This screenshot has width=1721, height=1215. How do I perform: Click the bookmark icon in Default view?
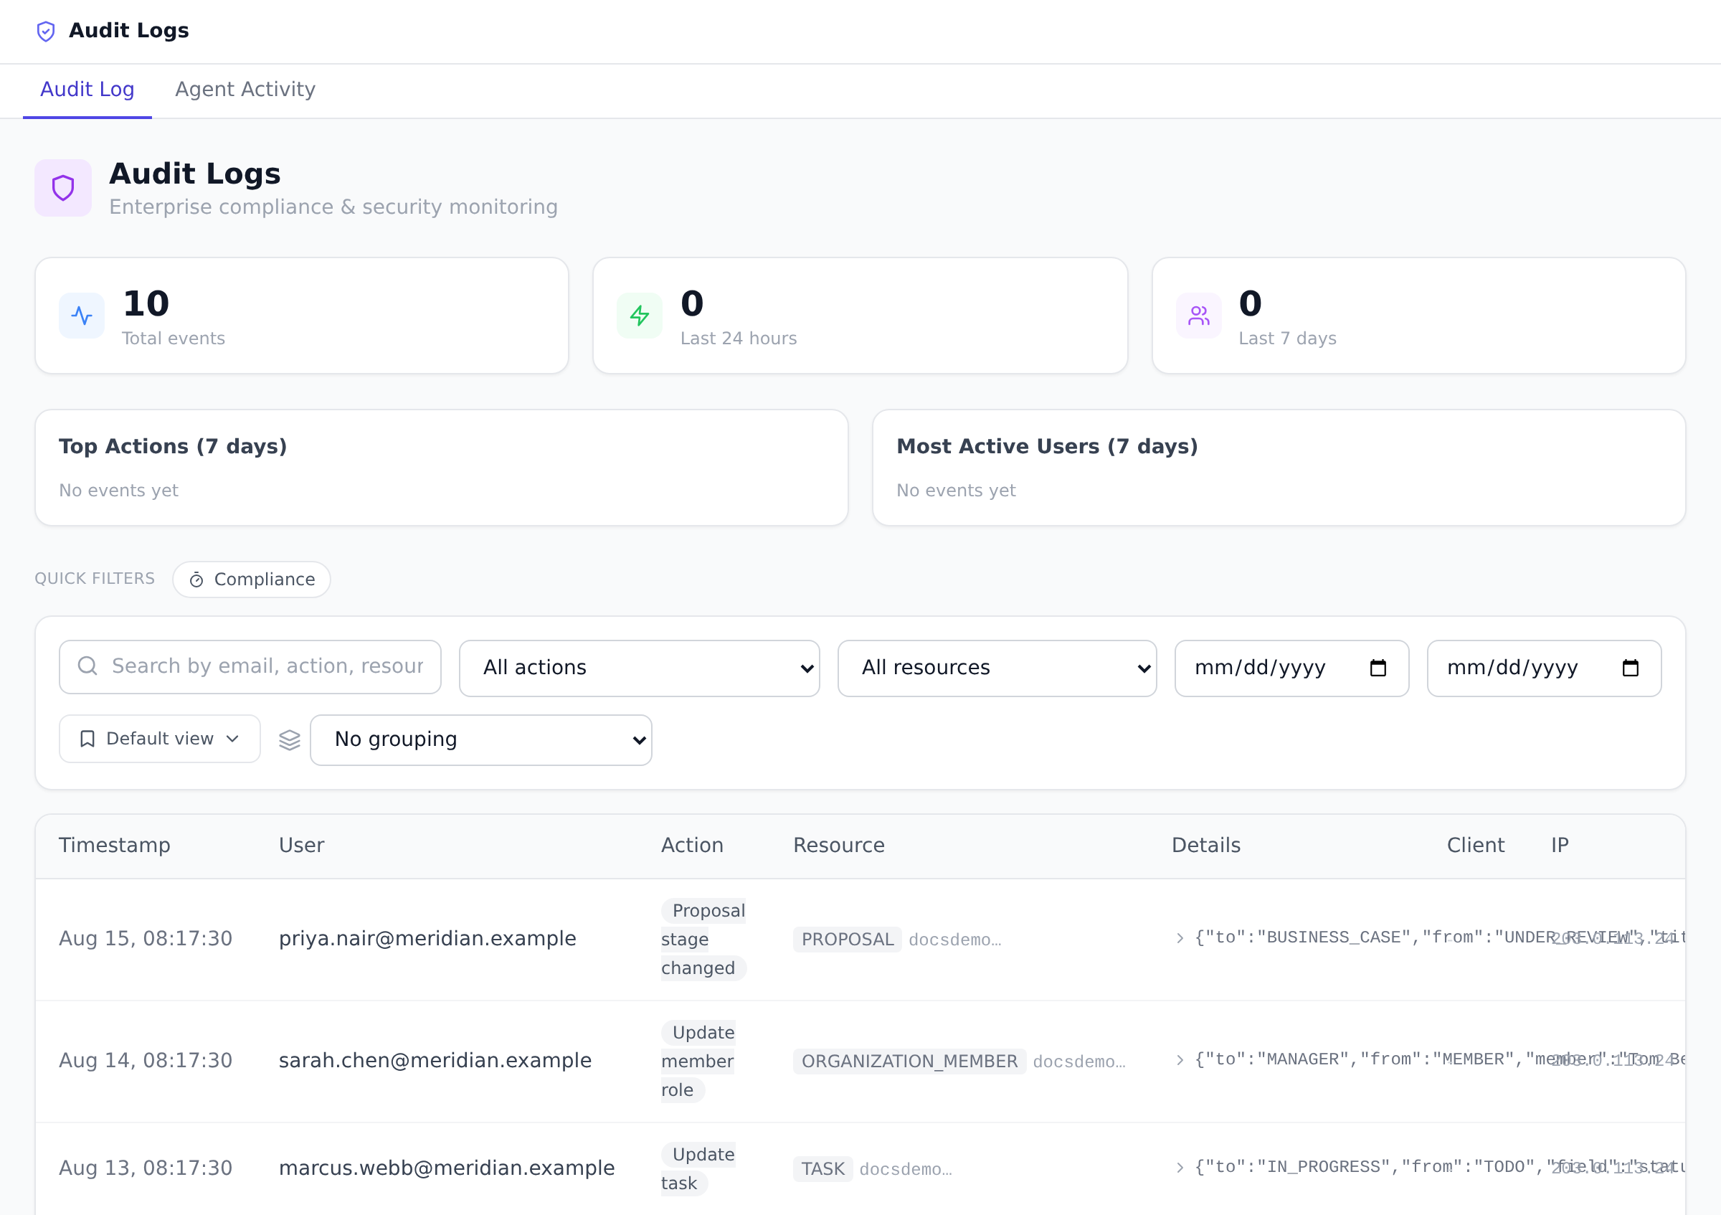pyautogui.click(x=87, y=739)
